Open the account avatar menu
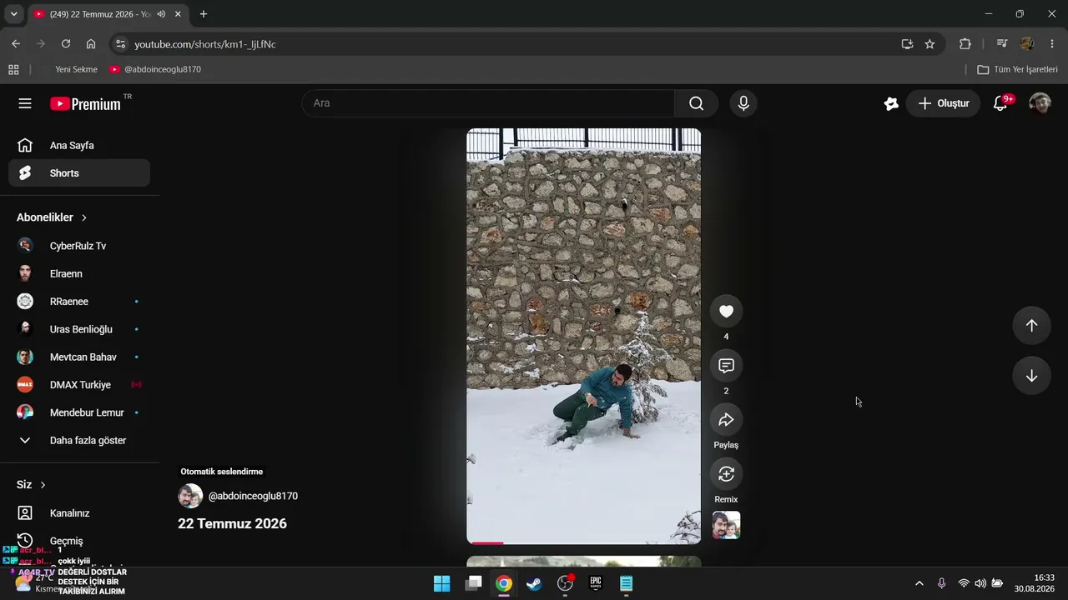This screenshot has width=1068, height=600. pos(1040,103)
